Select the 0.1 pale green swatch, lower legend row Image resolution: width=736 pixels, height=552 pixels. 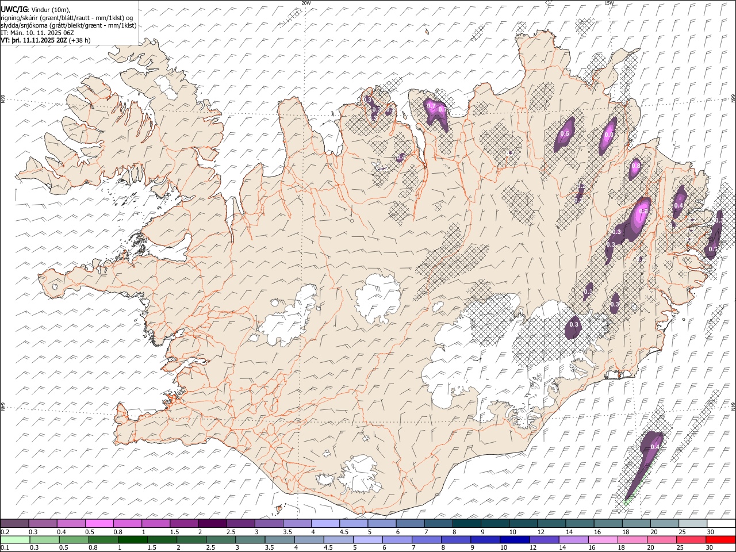tap(15, 539)
